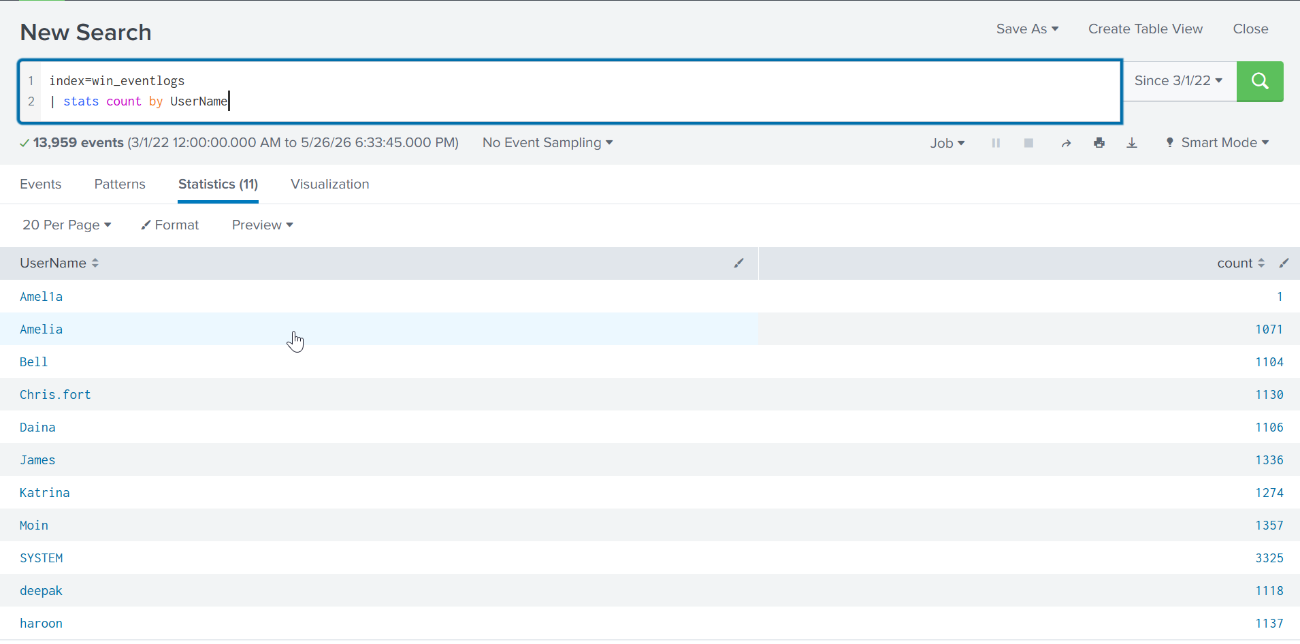
Task: Sort by the UserName column arrows
Action: pos(95,263)
